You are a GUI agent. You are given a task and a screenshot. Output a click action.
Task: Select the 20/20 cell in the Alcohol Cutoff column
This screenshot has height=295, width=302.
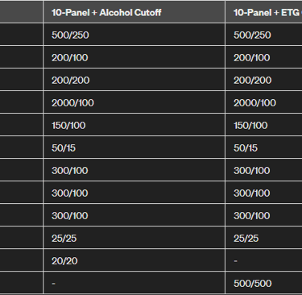click(x=134, y=260)
